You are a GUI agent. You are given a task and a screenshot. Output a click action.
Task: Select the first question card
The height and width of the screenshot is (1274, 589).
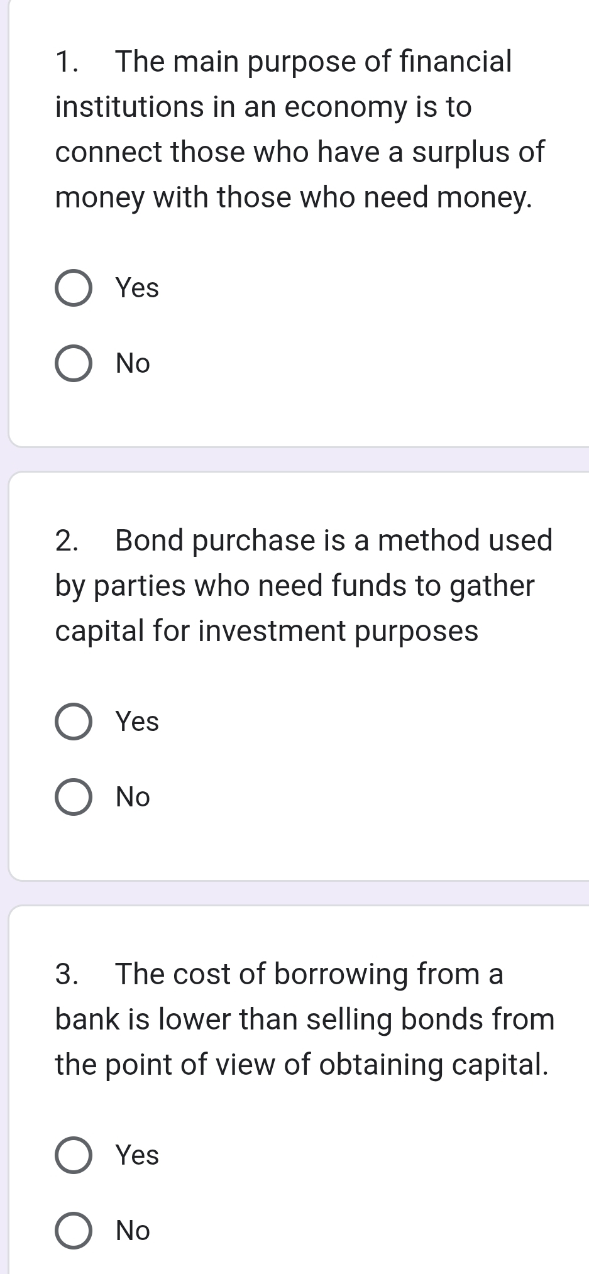click(294, 220)
